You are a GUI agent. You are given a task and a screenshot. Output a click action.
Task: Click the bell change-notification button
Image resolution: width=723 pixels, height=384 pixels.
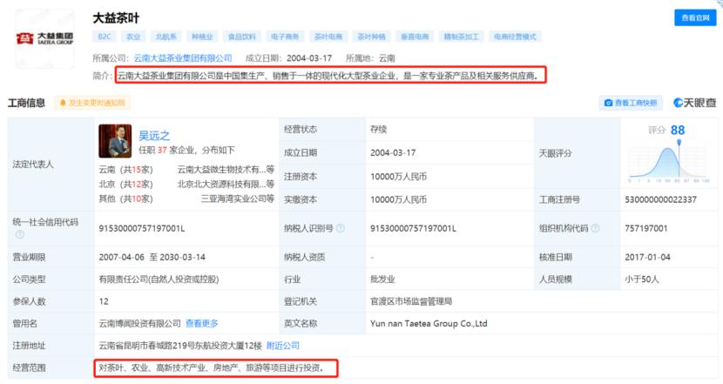pyautogui.click(x=92, y=103)
